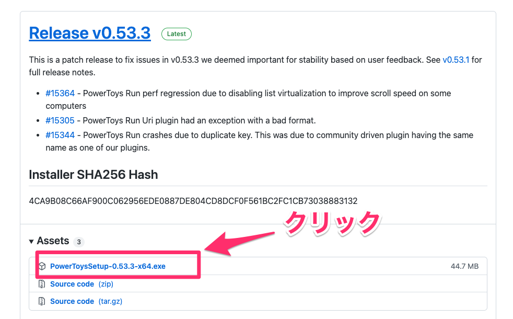Click the zip file icon for Source code (zip)
Screen dimensions: 513x319
click(x=42, y=284)
